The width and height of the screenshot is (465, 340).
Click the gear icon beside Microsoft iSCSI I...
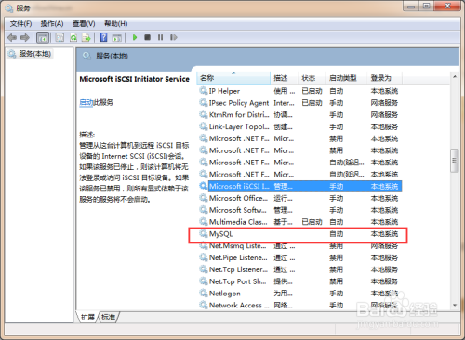pos(204,186)
